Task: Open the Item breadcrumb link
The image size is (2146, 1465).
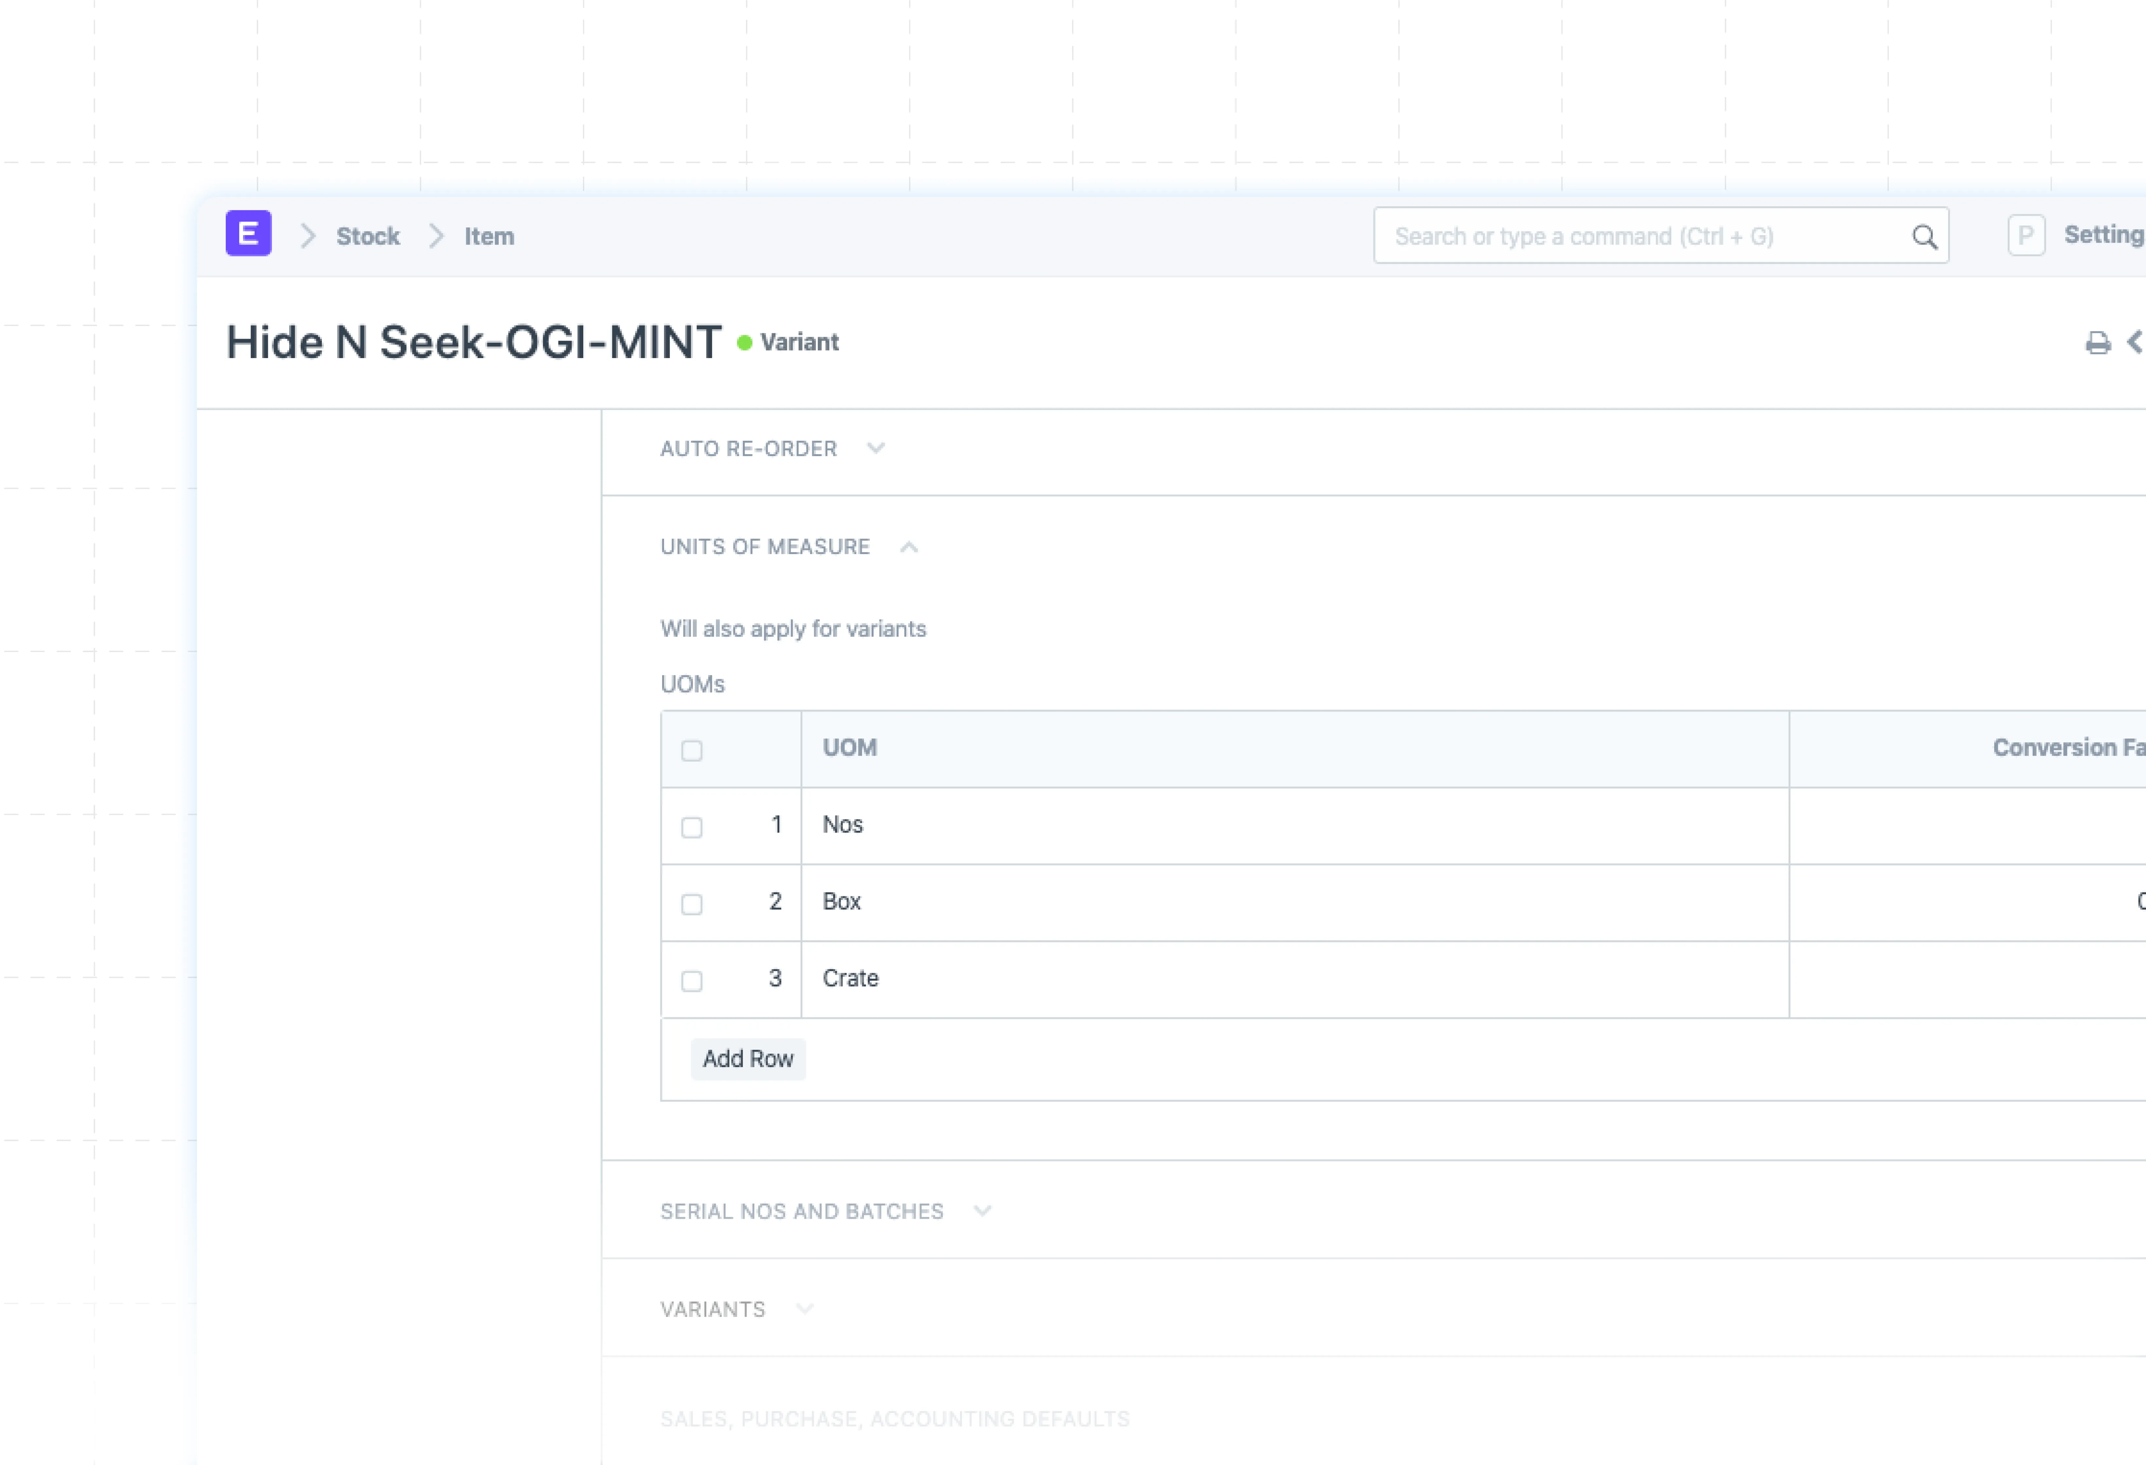Action: point(488,236)
